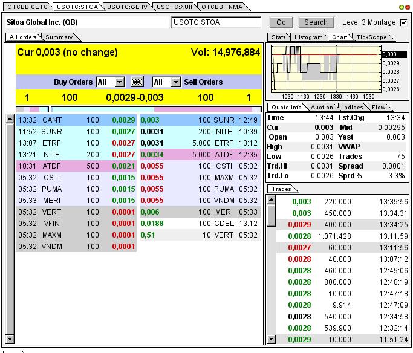Open the TickScope tab
Screen dimensions: 413x353
[x=371, y=37]
